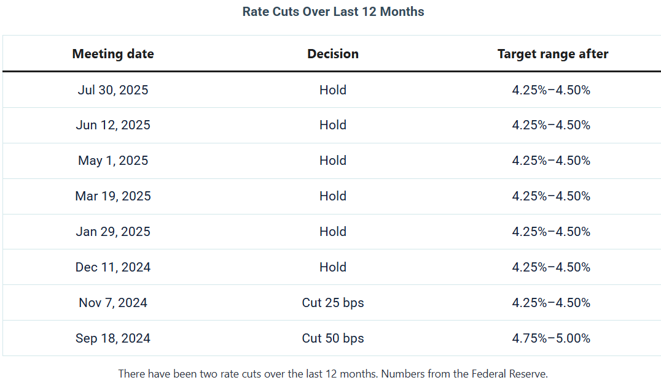This screenshot has width=661, height=380.
Task: Select the May 1, 2025 date cell
Action: tap(113, 161)
